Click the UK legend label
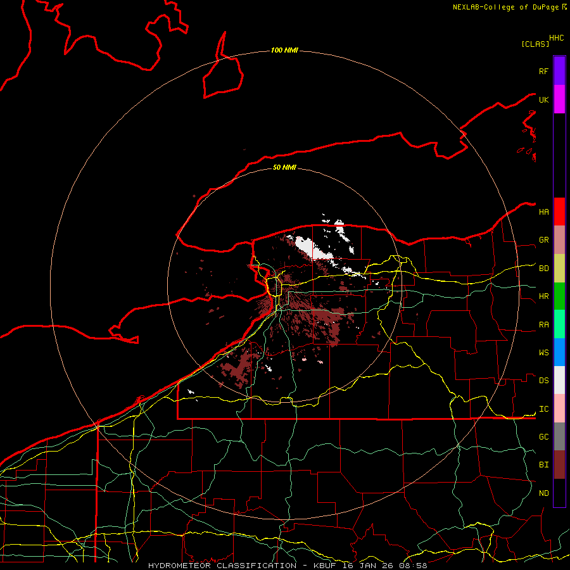Image resolution: width=570 pixels, height=570 pixels. (x=543, y=99)
